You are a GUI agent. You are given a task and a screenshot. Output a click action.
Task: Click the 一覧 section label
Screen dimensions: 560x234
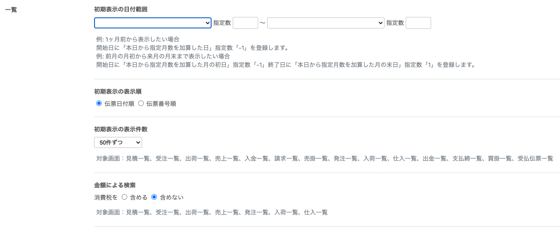[x=11, y=9]
